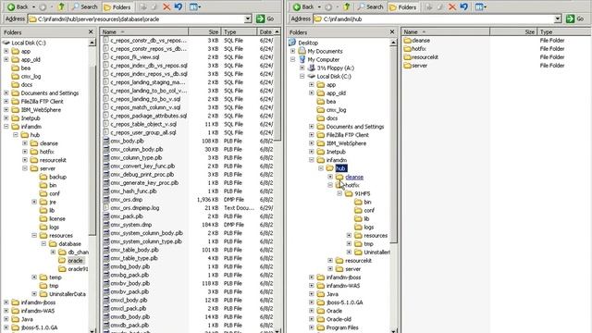Click left file list scrollbar up arrow
592x333 pixels.
(x=277, y=32)
